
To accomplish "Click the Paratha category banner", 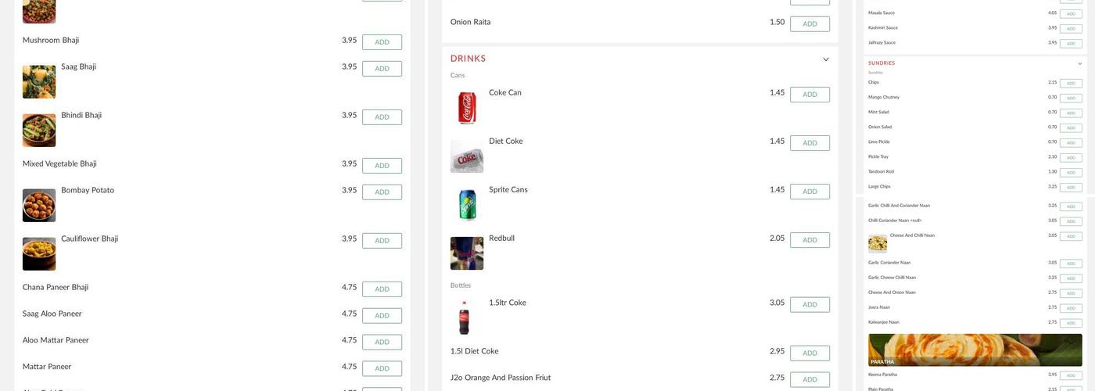I will 975,350.
